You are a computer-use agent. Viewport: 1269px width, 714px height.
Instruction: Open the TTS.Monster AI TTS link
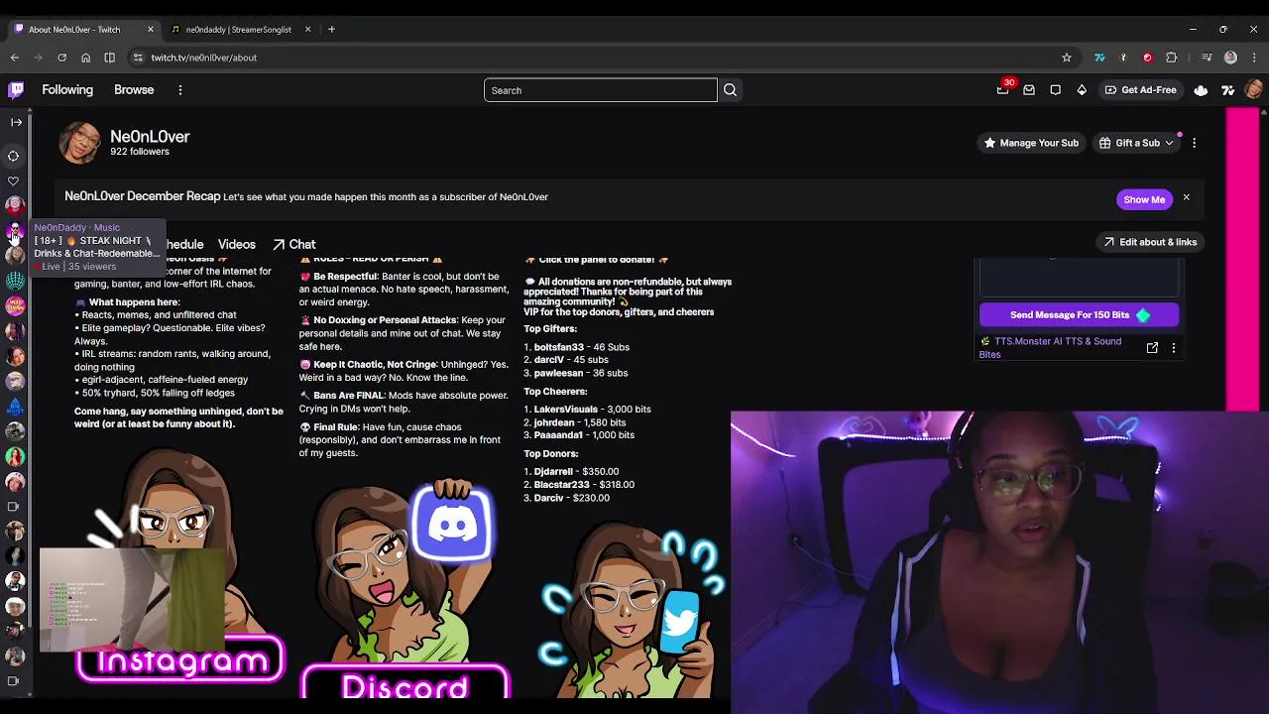(1050, 347)
